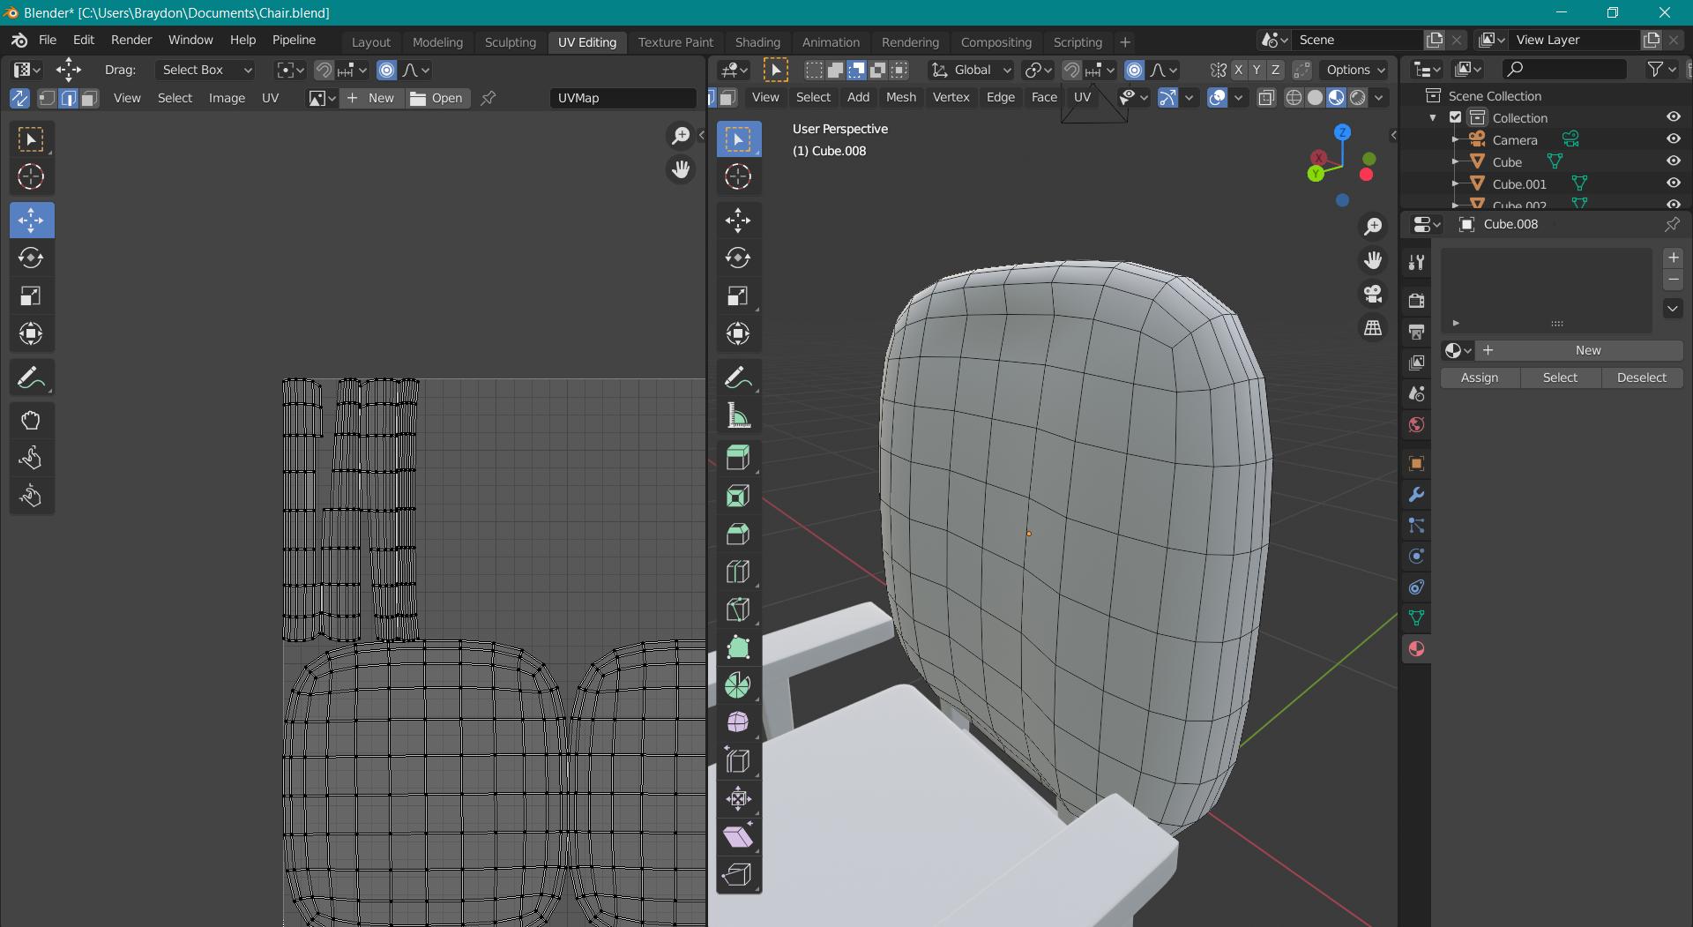Viewport: 1693px width, 927px height.
Task: Hide the Cube.001 object in the outliner
Action: click(x=1674, y=183)
